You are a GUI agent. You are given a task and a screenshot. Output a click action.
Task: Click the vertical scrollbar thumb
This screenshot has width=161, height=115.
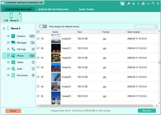159,62
